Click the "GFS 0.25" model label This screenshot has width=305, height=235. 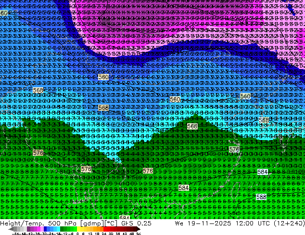(x=136, y=223)
